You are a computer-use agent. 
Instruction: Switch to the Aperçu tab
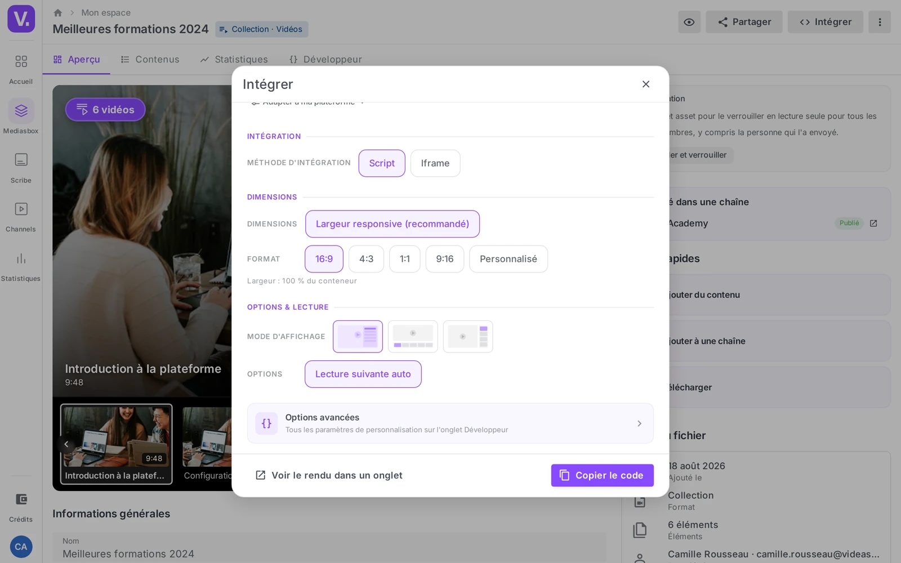click(77, 60)
